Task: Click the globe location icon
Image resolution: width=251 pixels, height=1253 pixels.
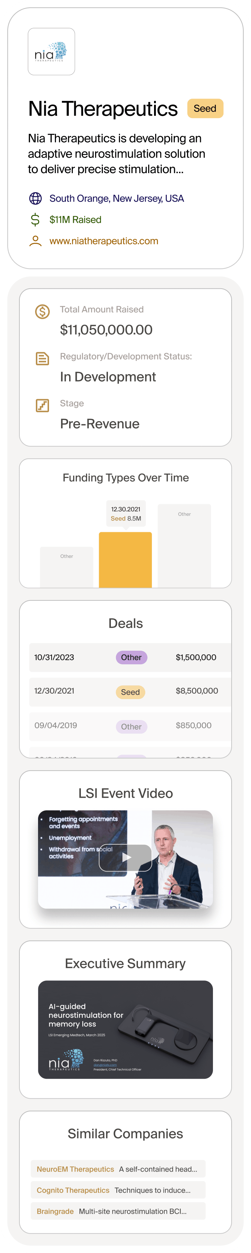Action: coord(35,198)
